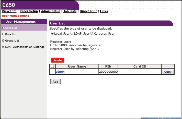Go to Paper Setup menu

pyautogui.click(x=29, y=11)
